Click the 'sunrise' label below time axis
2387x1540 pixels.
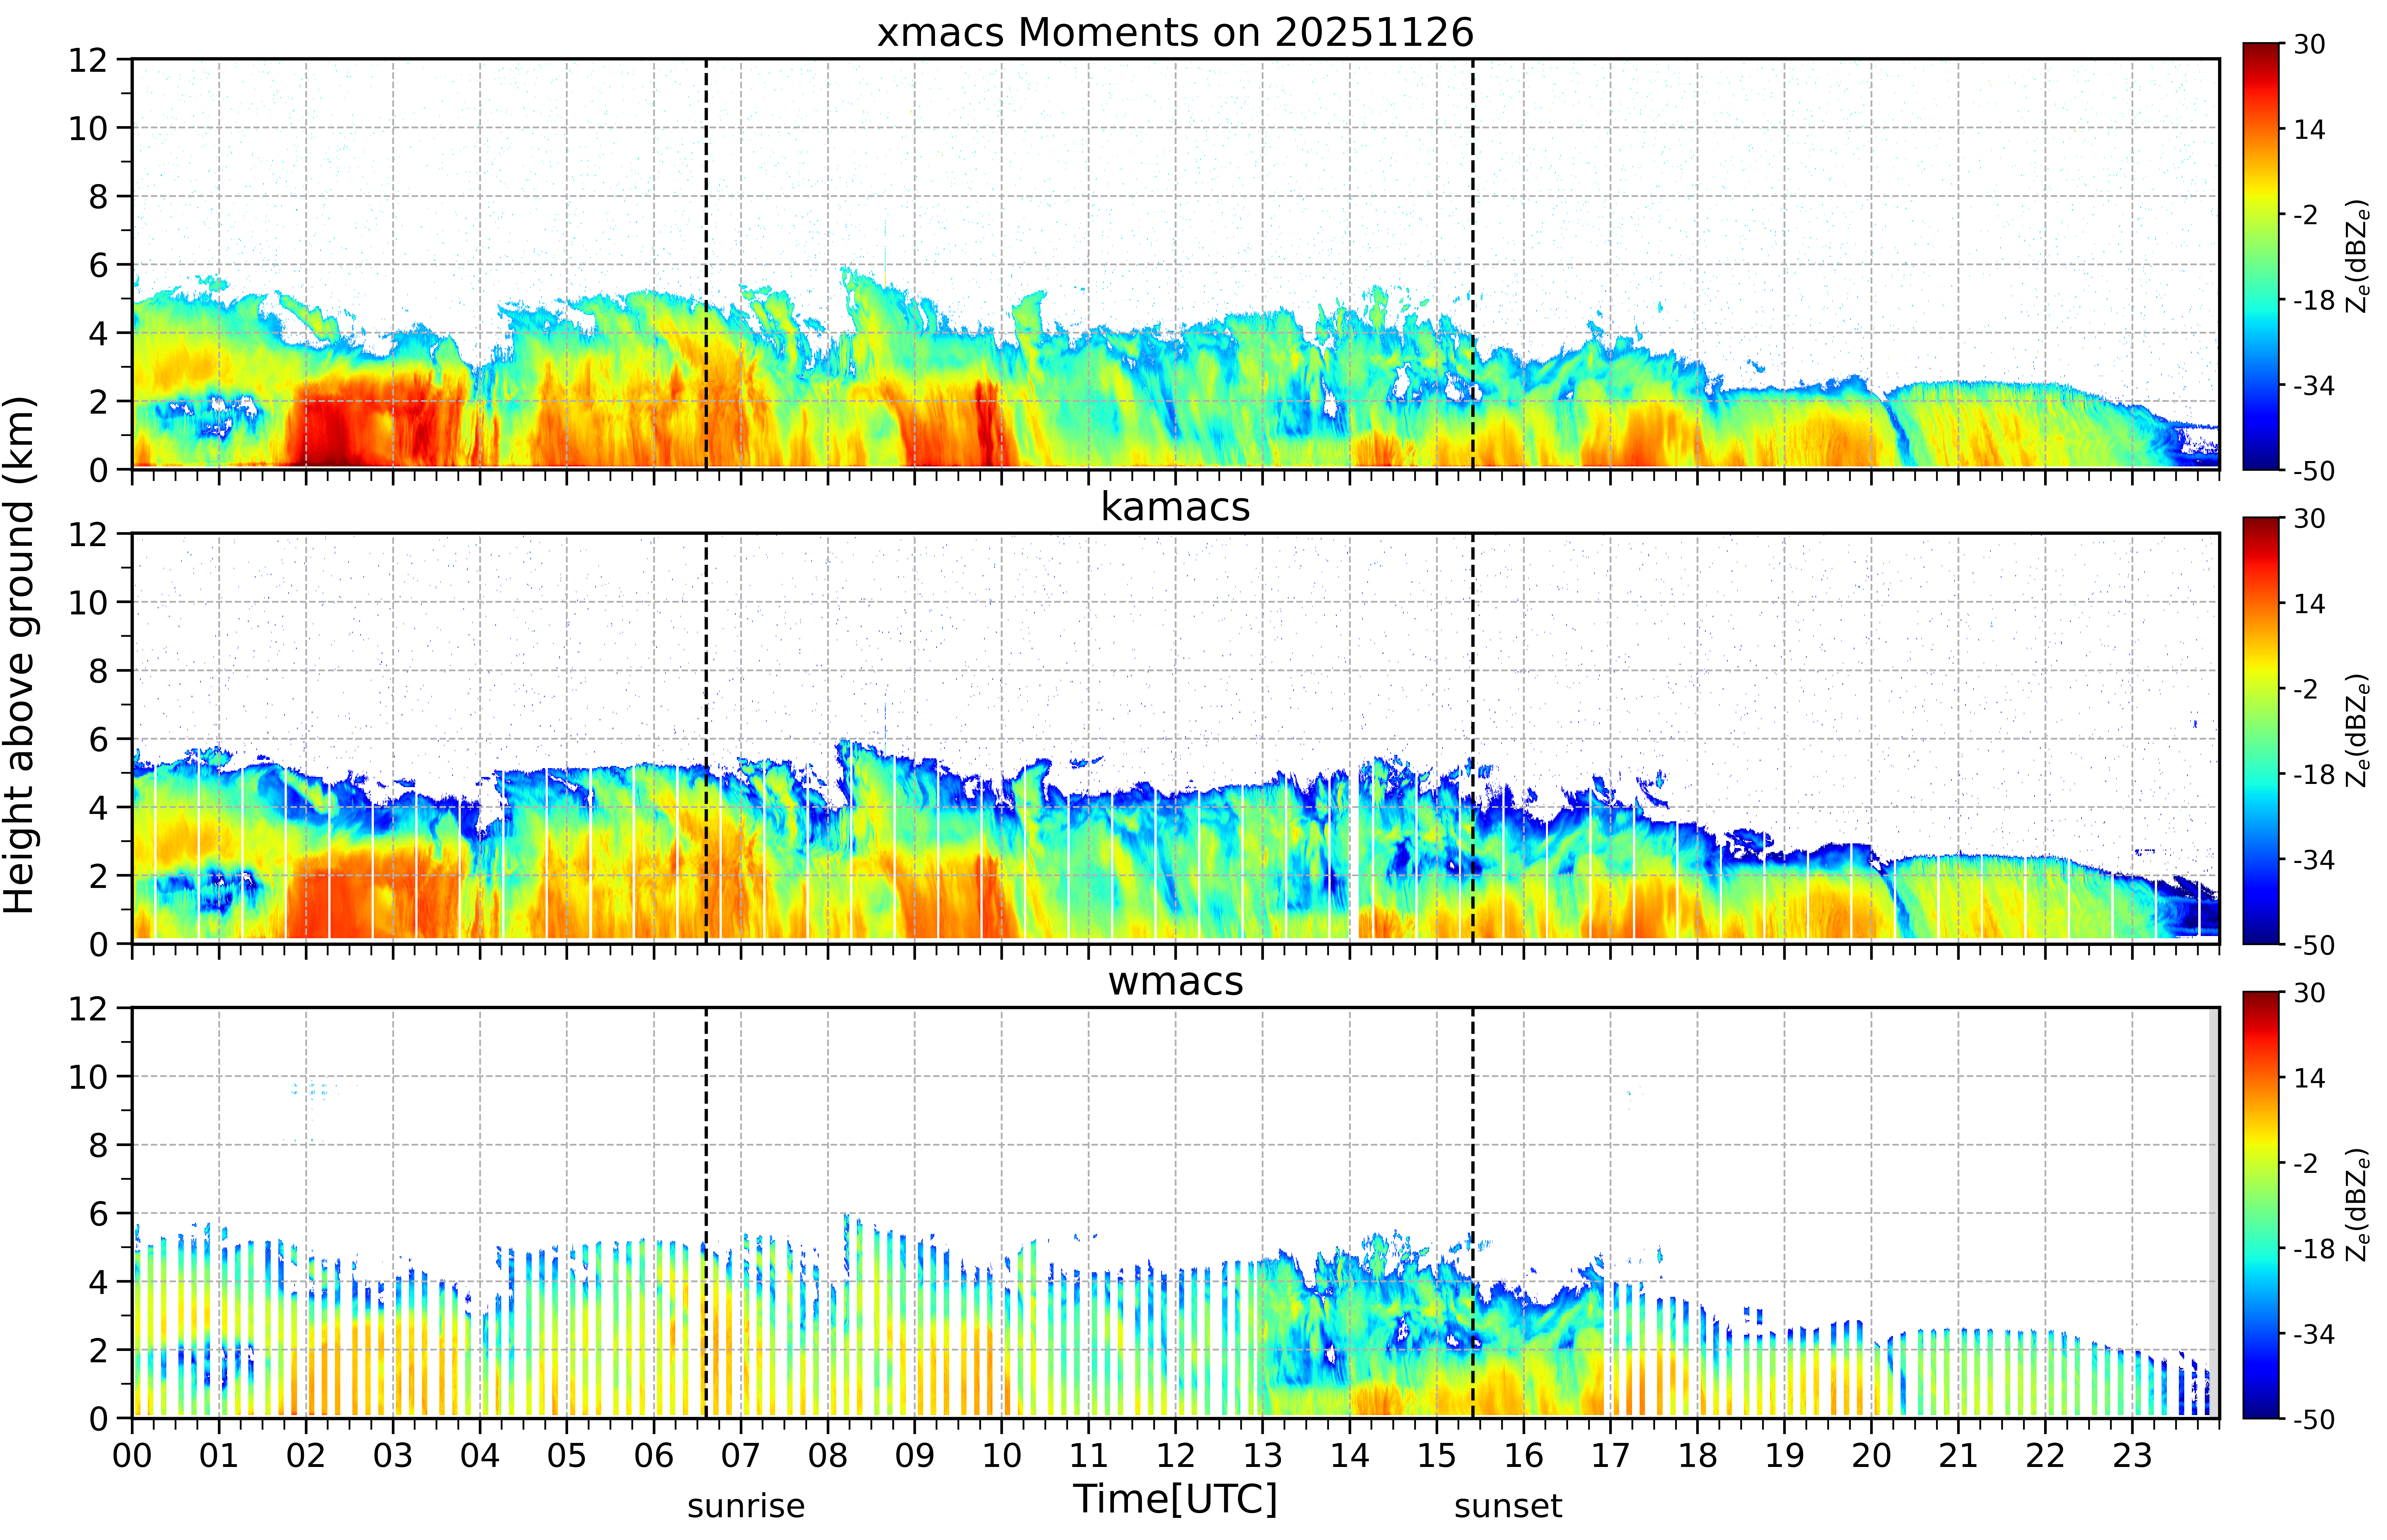(x=746, y=1506)
